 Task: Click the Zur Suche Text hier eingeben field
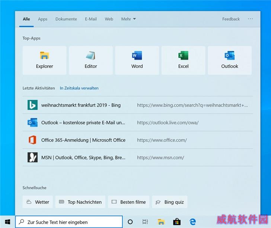pyautogui.click(x=69, y=222)
